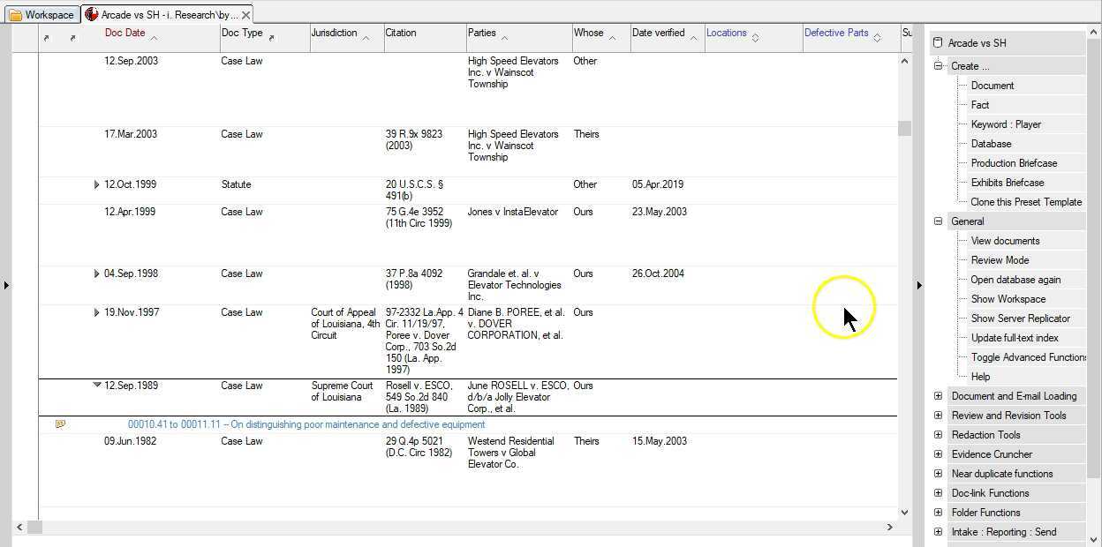Select the Supreme Court of Louisiana jurisdiction cell
The image size is (1102, 547).
coord(342,392)
